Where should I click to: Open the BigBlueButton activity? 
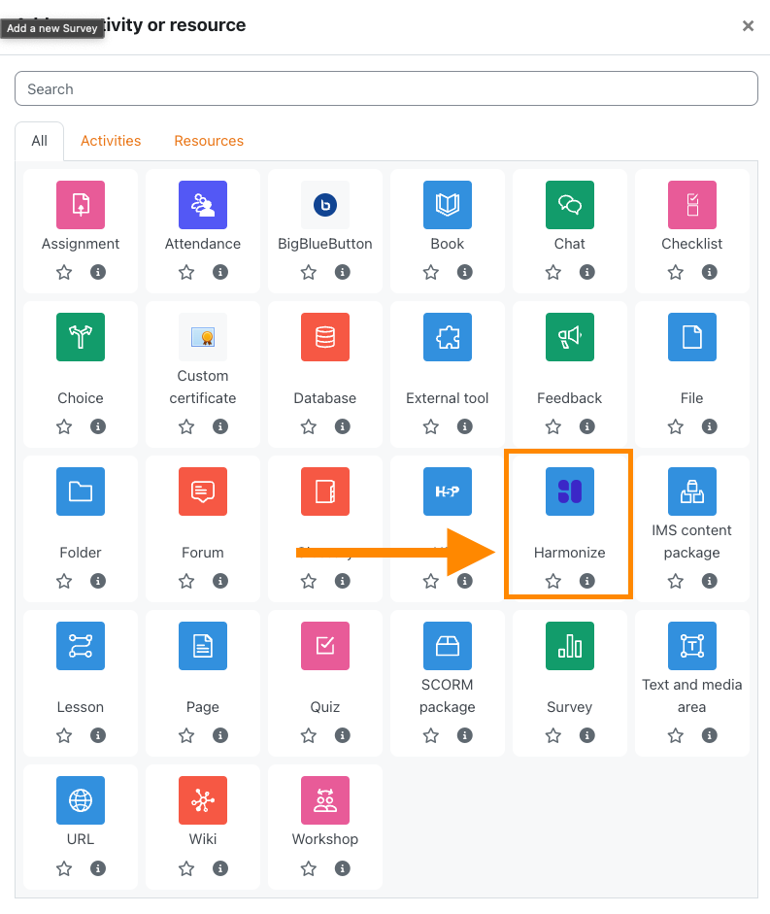(x=325, y=205)
